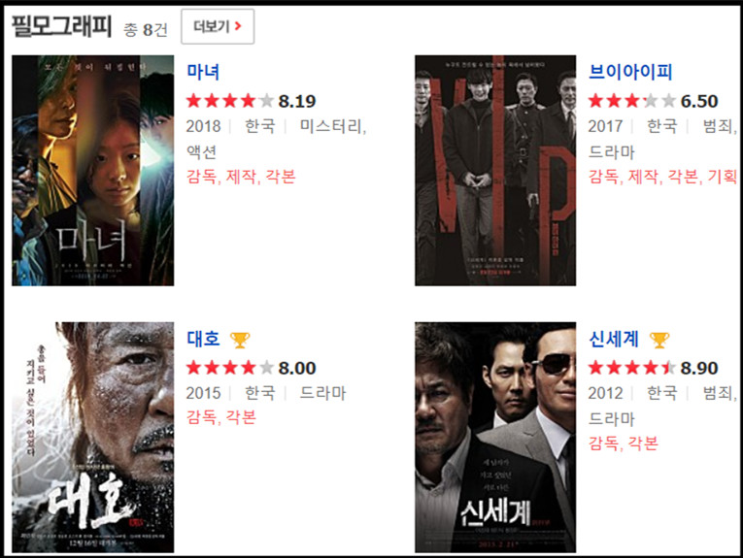This screenshot has height=558, width=743.
Task: Click the 더보기 button
Action: [218, 26]
